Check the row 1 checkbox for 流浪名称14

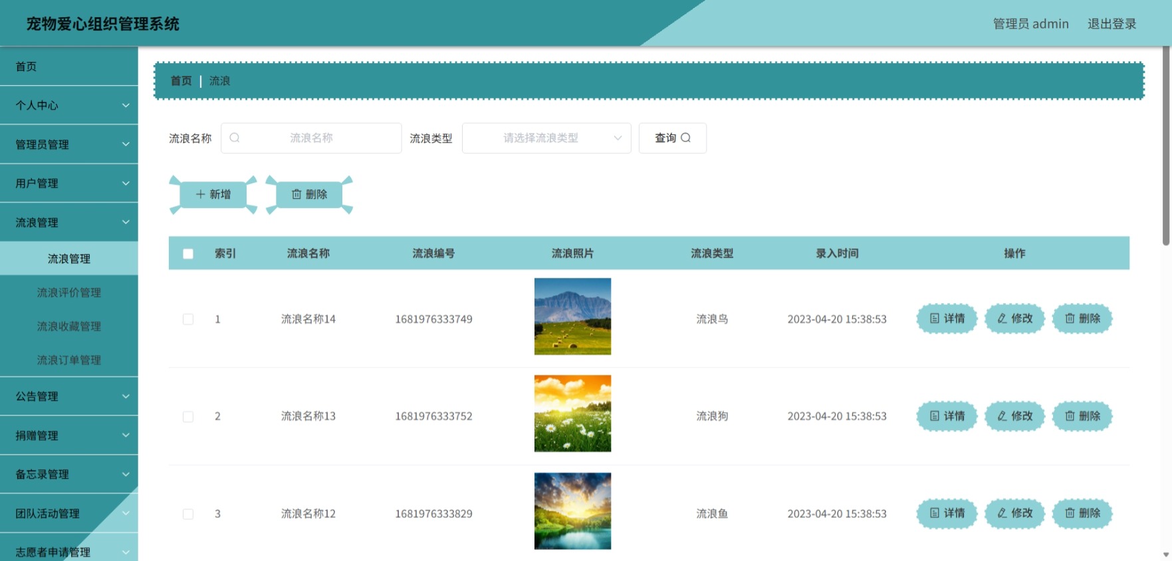pyautogui.click(x=188, y=319)
